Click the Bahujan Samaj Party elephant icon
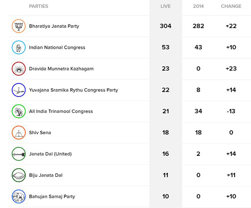251x208 pixels. pos(18,196)
